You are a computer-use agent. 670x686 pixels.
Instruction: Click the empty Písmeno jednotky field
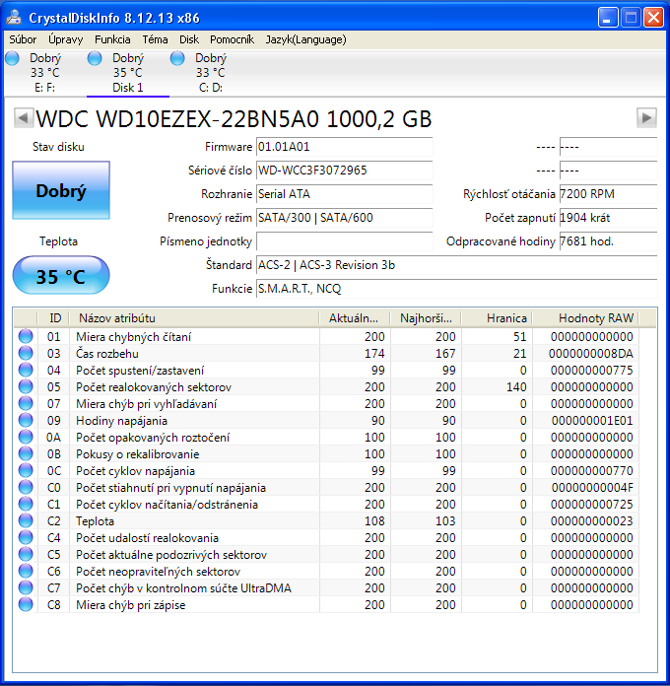click(x=344, y=241)
